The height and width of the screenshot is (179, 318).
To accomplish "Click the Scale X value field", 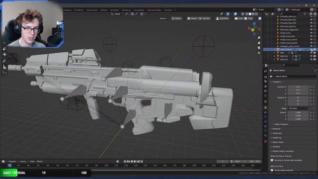I will (x=298, y=112).
